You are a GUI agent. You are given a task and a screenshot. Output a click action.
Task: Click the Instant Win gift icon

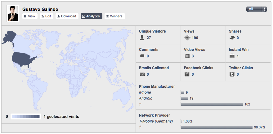click(232, 56)
